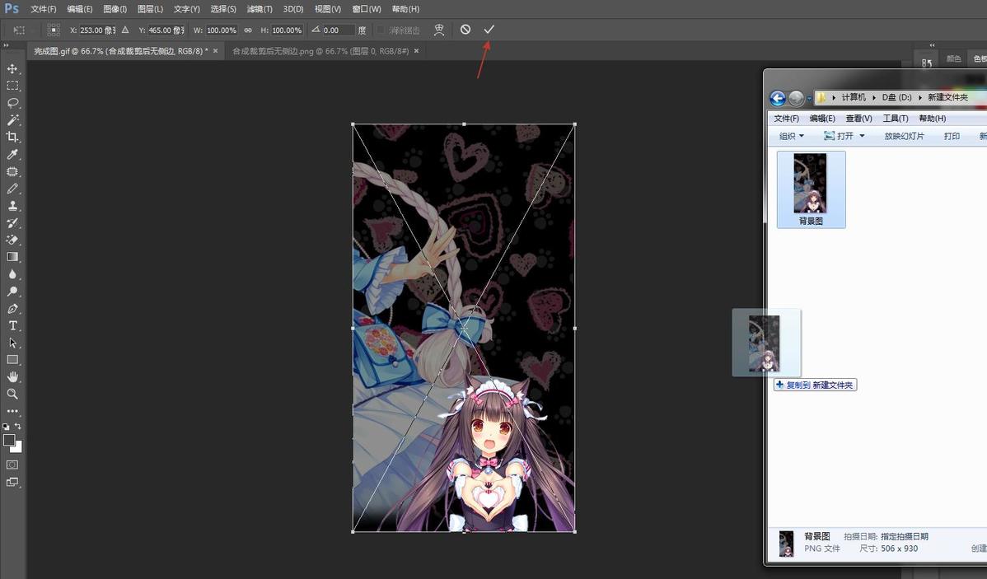Choose the Eyedropper tool
The width and height of the screenshot is (987, 579).
pos(12,155)
